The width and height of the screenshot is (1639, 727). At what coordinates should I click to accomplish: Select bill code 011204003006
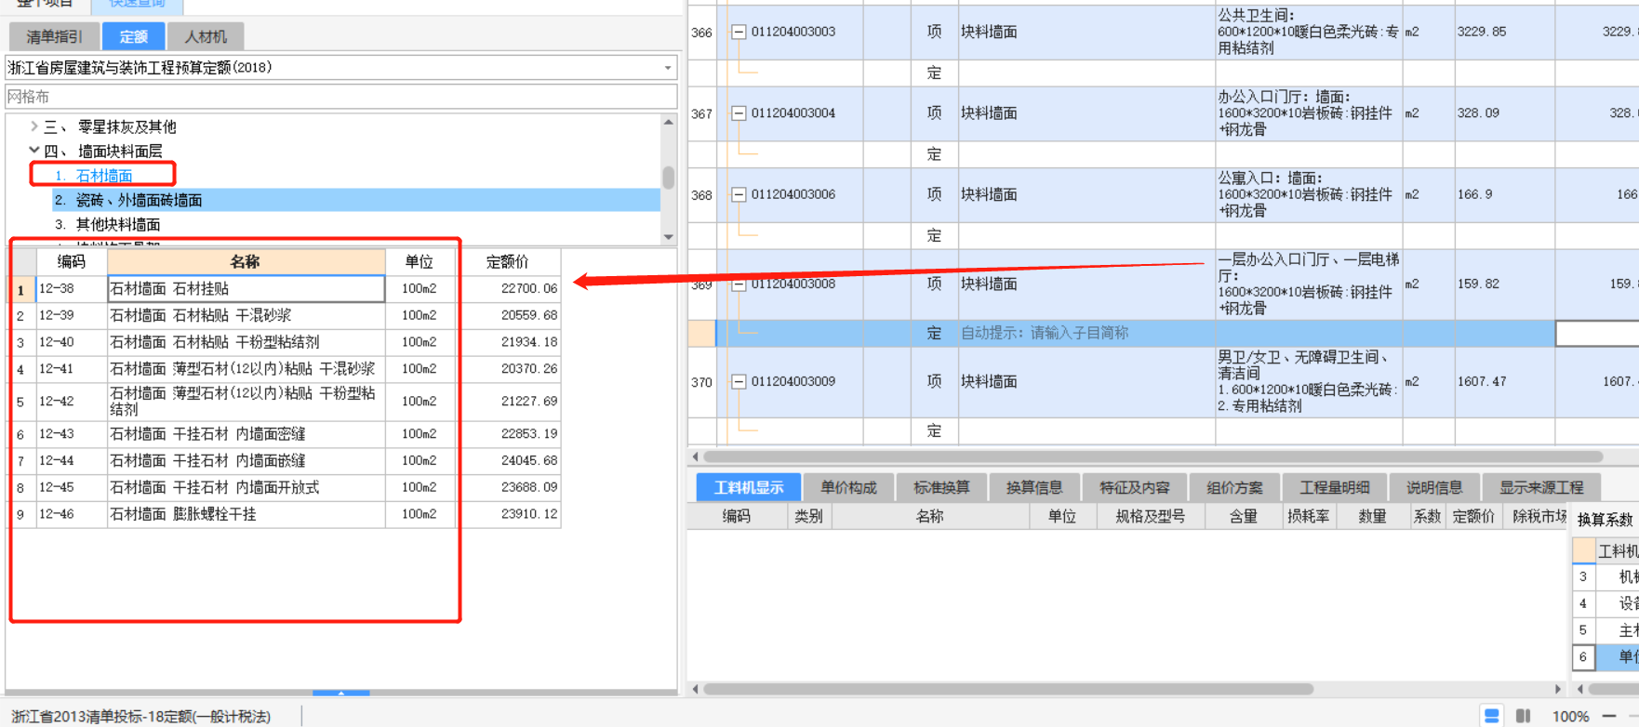click(793, 194)
